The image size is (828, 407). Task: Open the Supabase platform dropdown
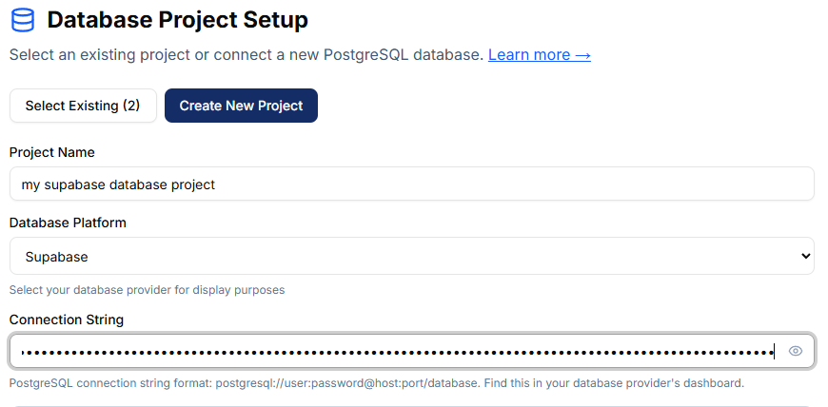pyautogui.click(x=411, y=256)
